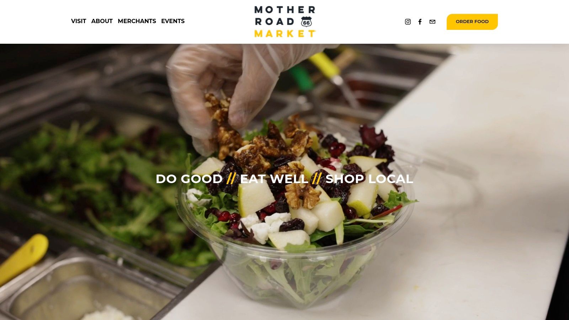This screenshot has height=320, width=569.
Task: Click the EAT WELL hero text
Action: point(274,178)
